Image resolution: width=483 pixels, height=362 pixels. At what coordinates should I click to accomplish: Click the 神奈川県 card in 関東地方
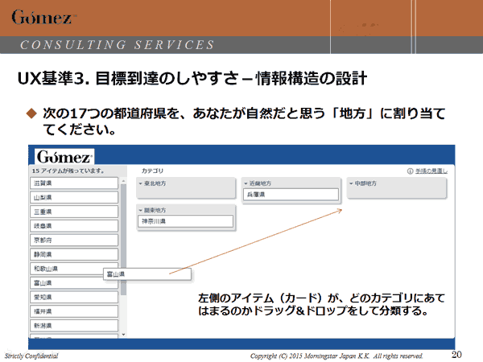point(186,221)
